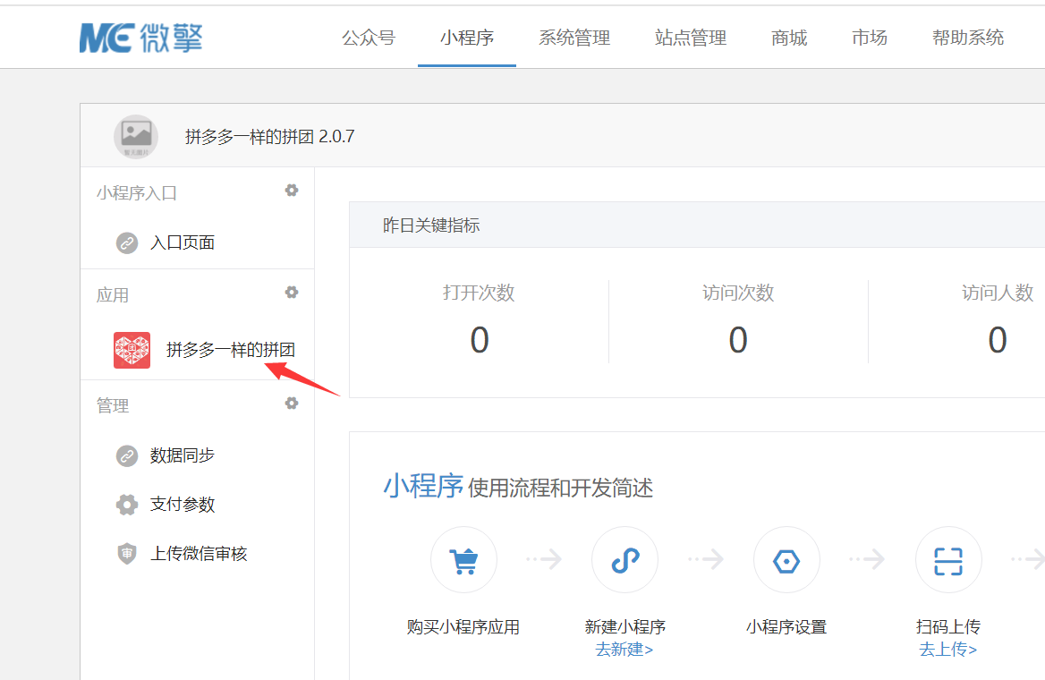The width and height of the screenshot is (1045, 680).
Task: Click the 新建小程序 link-chain icon
Action: coord(625,560)
